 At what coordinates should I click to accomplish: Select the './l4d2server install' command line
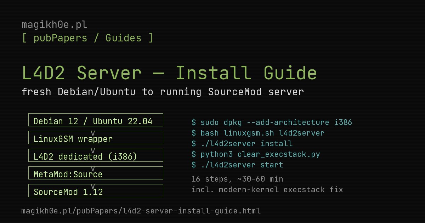242,144
